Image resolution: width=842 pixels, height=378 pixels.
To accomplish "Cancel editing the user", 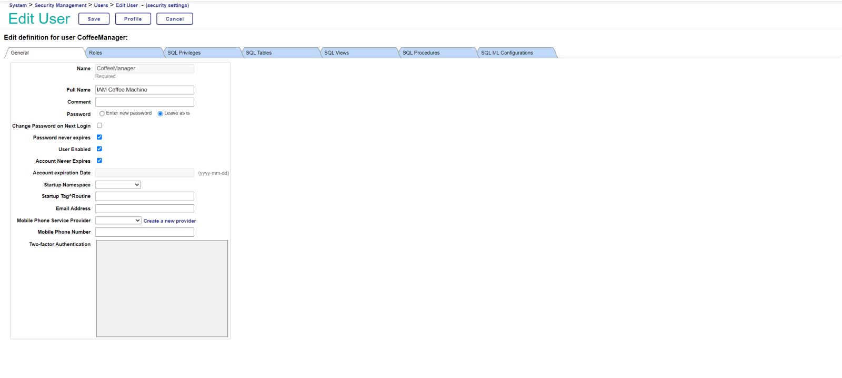I will click(x=174, y=19).
